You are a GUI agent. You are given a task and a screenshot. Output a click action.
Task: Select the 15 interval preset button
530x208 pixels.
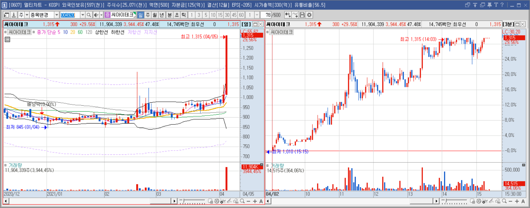click(220, 15)
